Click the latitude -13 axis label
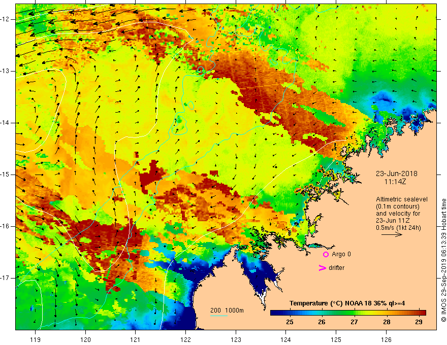Image resolution: width=447 pixels, height=345 pixels. click(6, 71)
